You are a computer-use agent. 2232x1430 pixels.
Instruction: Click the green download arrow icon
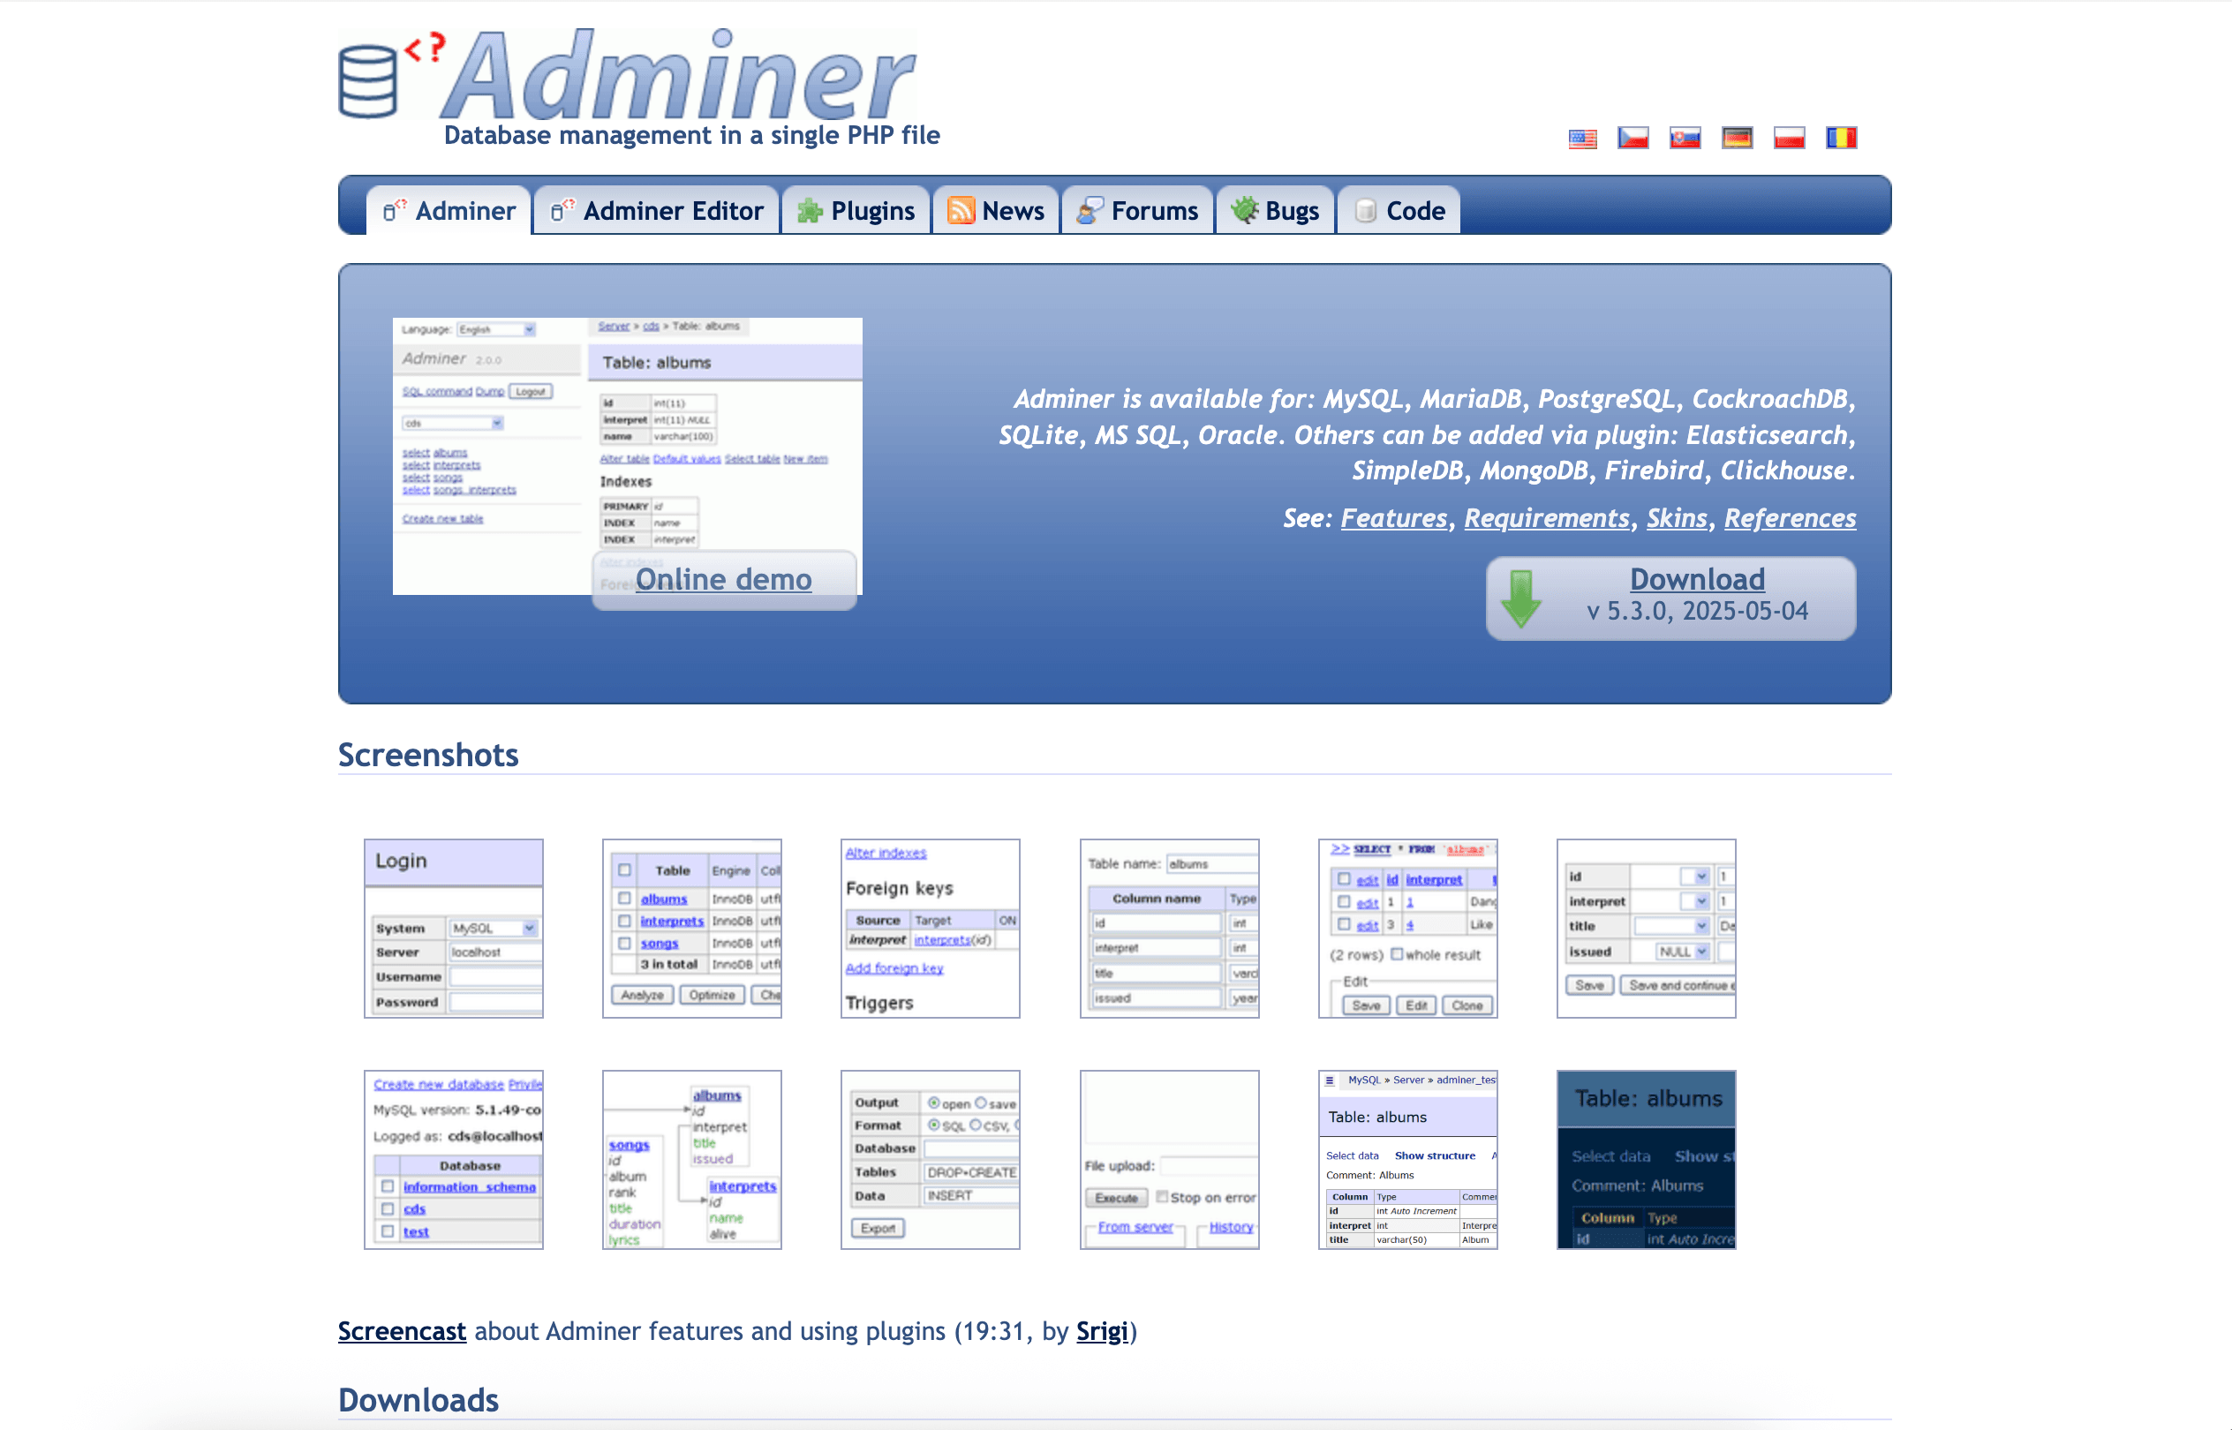[x=1521, y=599]
